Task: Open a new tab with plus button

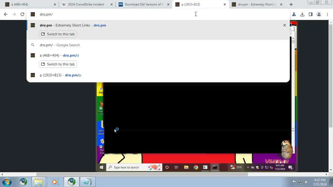Action: point(291,4)
